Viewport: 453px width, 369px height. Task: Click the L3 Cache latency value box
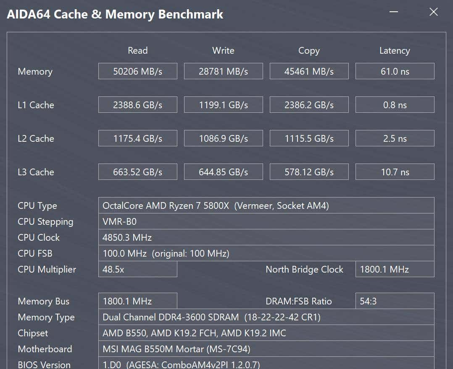(x=395, y=172)
